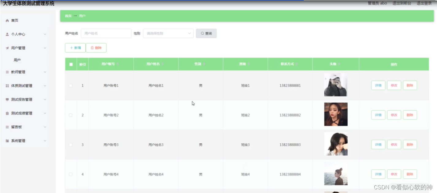
Task: Click 退出到前台 in the top bar
Action: 402,3
